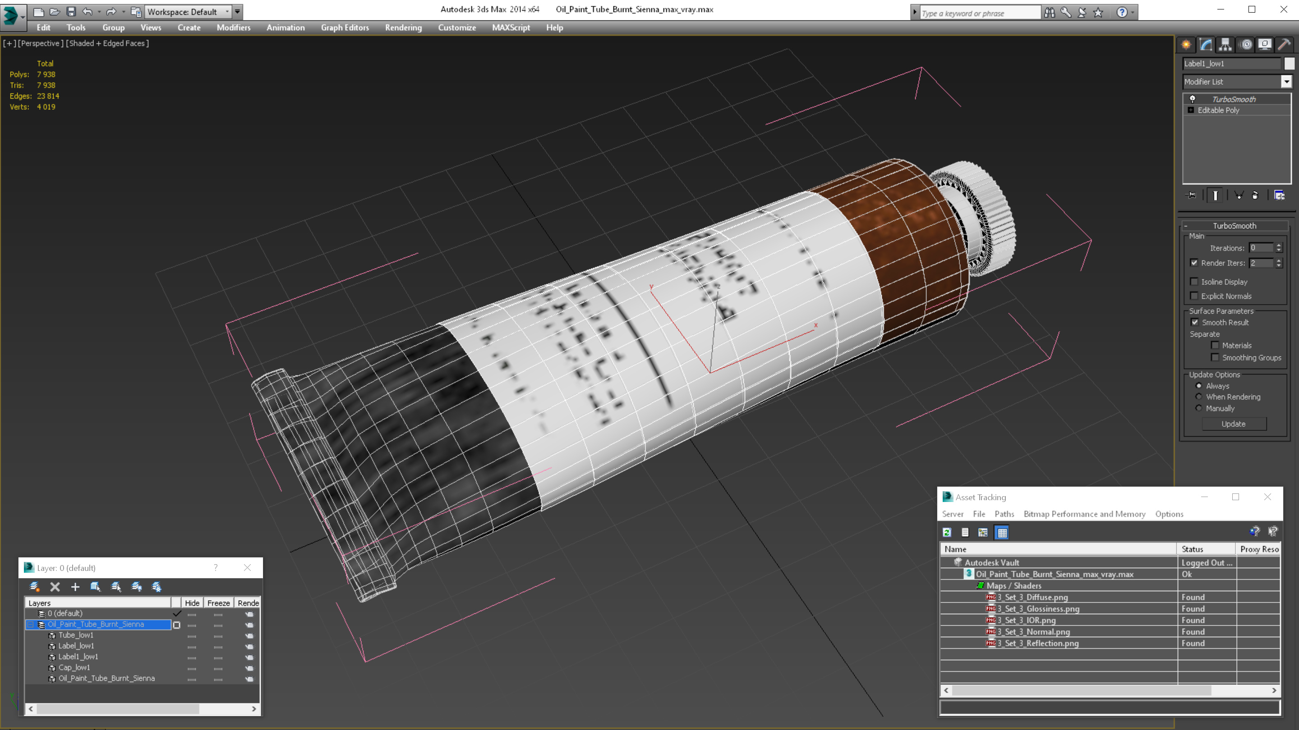Image resolution: width=1299 pixels, height=730 pixels.
Task: Click the object color swatch beside Label1_low1
Action: point(1289,64)
